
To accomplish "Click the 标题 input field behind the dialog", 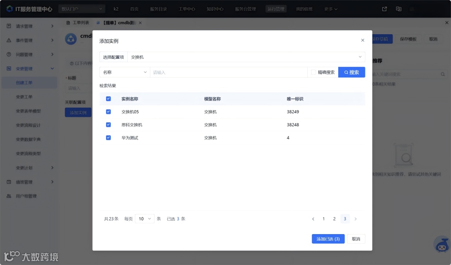I will coord(79,88).
